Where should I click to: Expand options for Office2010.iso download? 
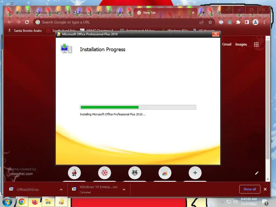(61, 189)
